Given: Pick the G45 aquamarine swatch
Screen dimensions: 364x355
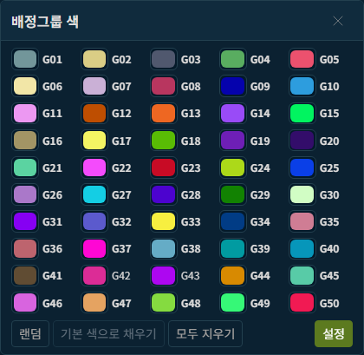Looking at the screenshot, I should [302, 276].
